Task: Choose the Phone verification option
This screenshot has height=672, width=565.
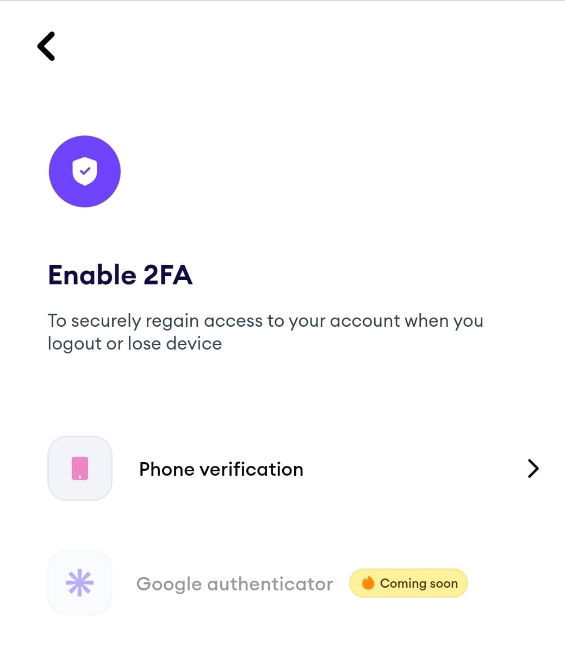Action: (x=294, y=468)
